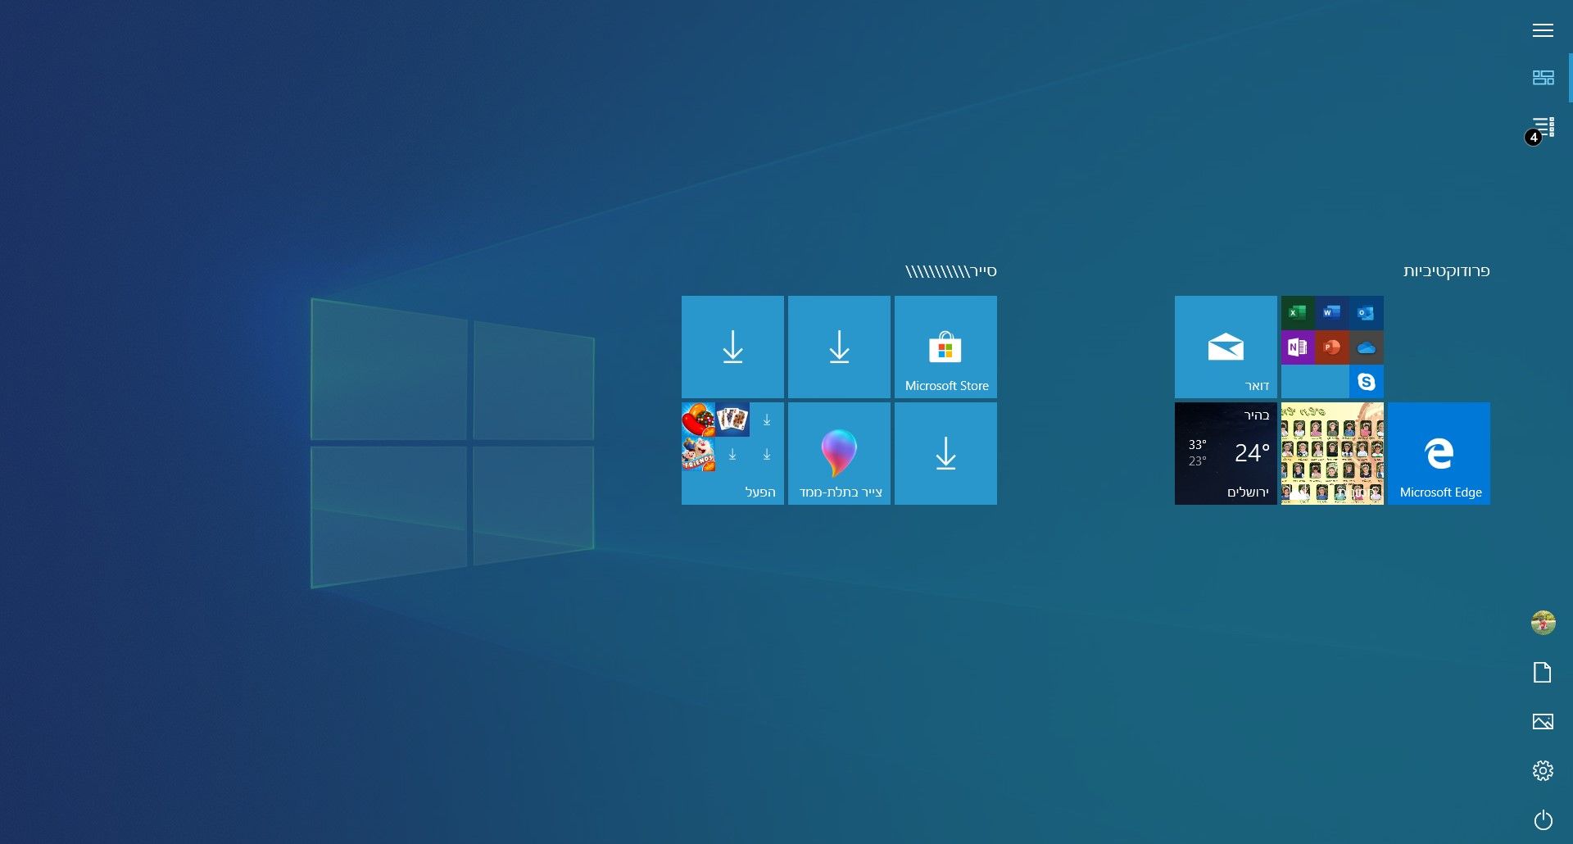Open the Jerusalem weather tile ירושלים
1573x844 pixels.
coord(1226,453)
